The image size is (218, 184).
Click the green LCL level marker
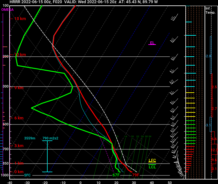pyautogui.click(x=152, y=167)
